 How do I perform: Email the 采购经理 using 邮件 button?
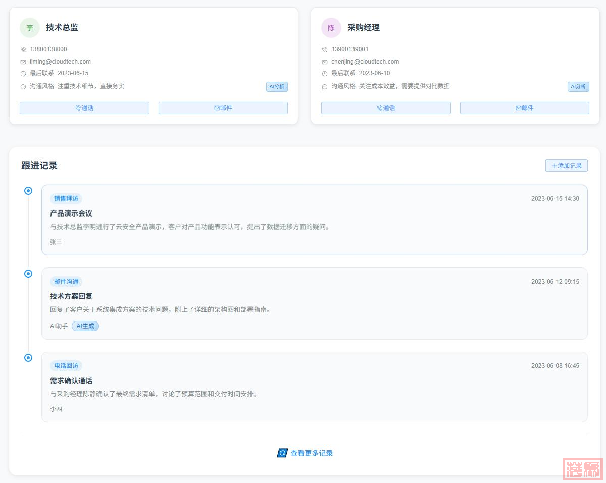pyautogui.click(x=524, y=108)
